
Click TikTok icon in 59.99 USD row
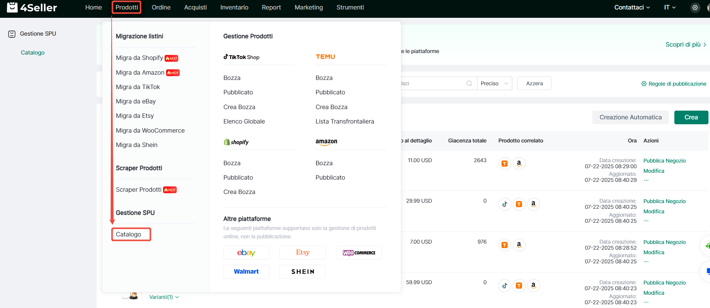(x=504, y=286)
